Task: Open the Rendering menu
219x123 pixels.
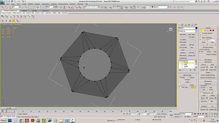Action: (54, 4)
